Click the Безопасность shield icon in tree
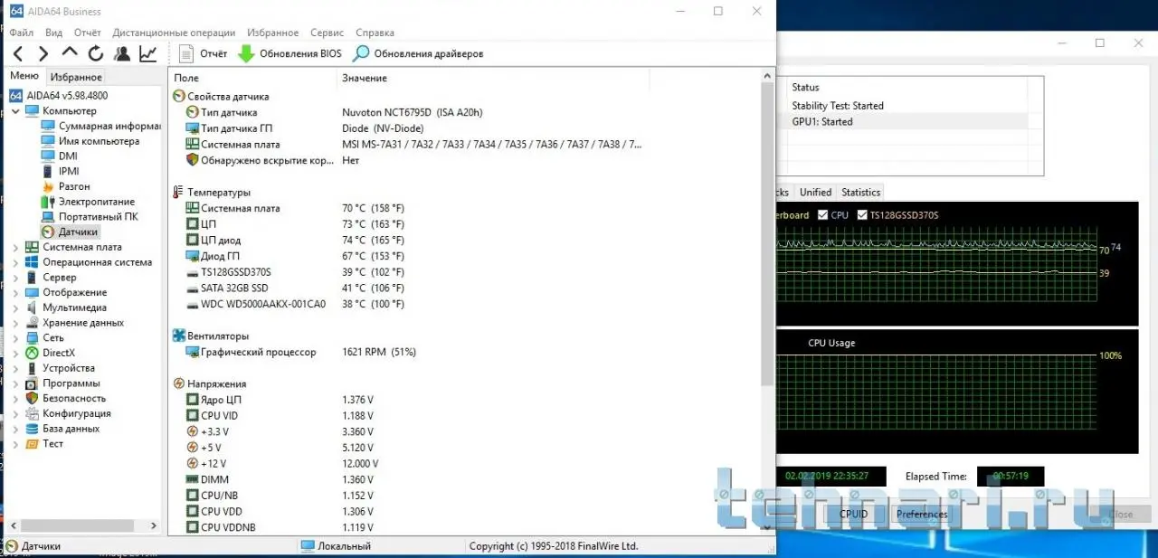1158x558 pixels. pos(32,398)
